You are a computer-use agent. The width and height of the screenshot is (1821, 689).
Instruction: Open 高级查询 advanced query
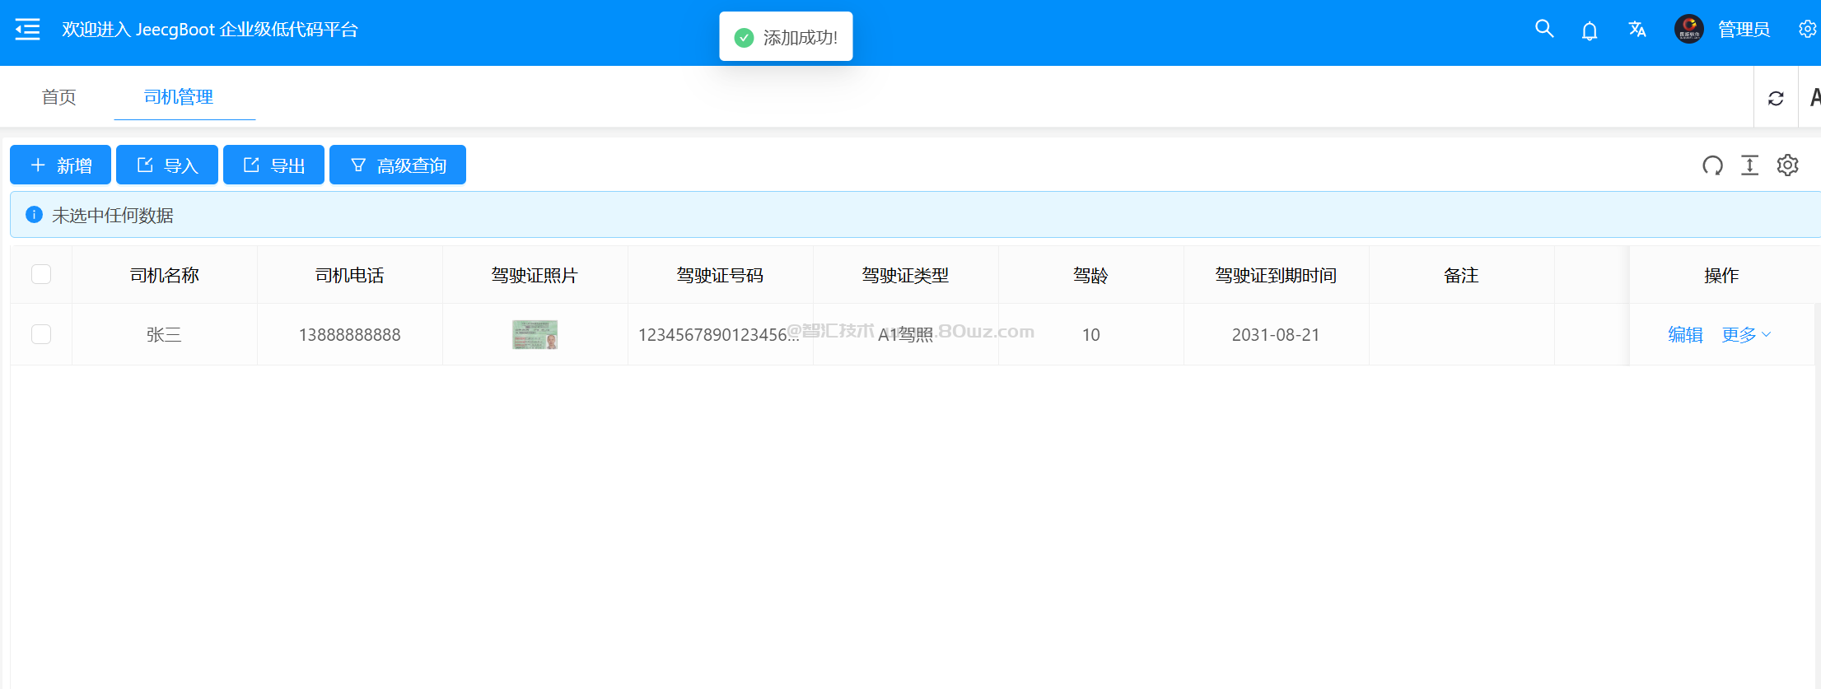(398, 165)
